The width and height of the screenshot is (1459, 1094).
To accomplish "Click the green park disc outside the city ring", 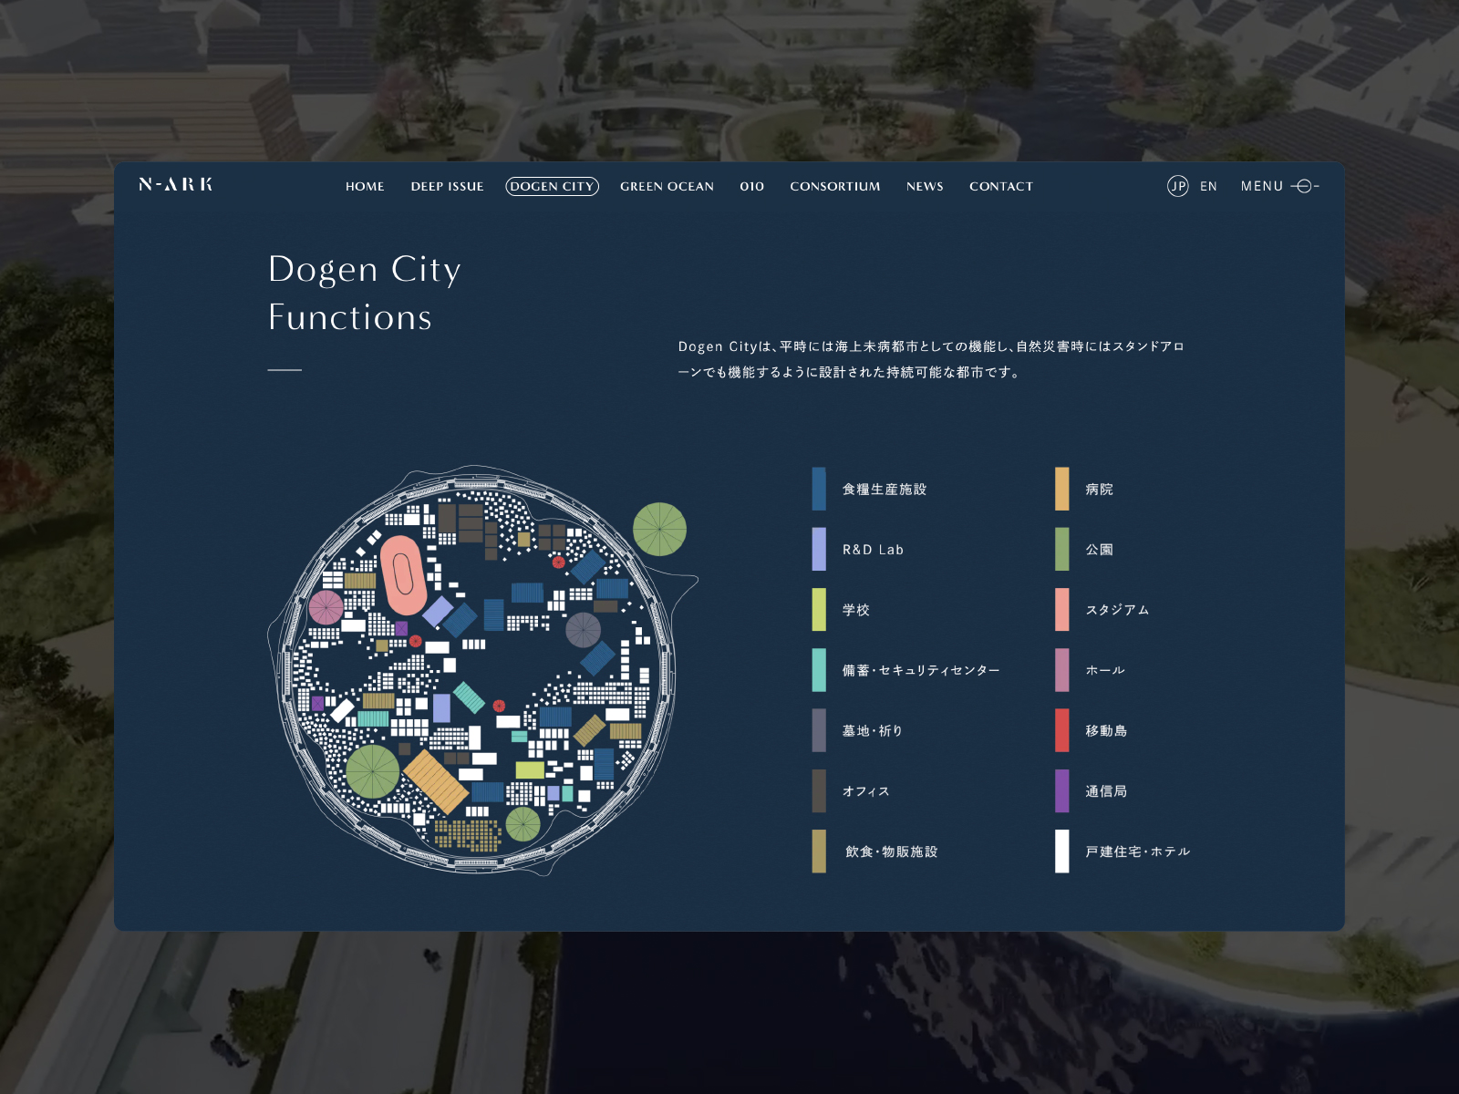I will [x=659, y=529].
